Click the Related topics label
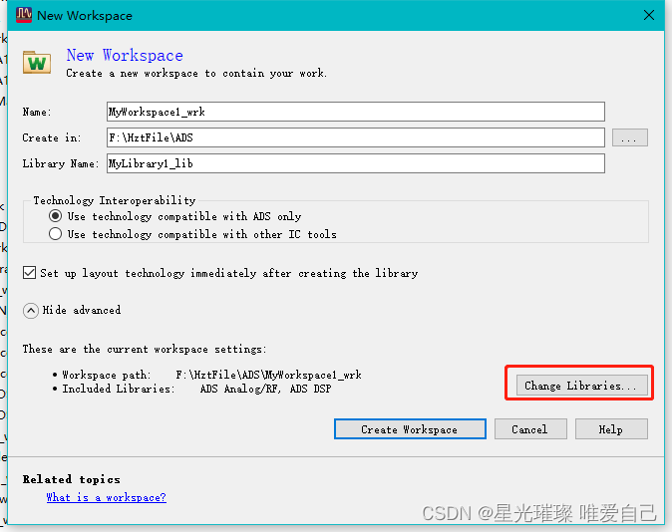 click(x=71, y=479)
